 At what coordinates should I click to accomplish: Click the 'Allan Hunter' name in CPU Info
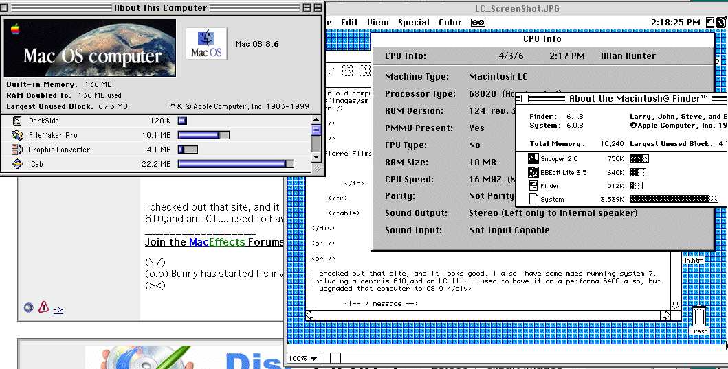628,56
